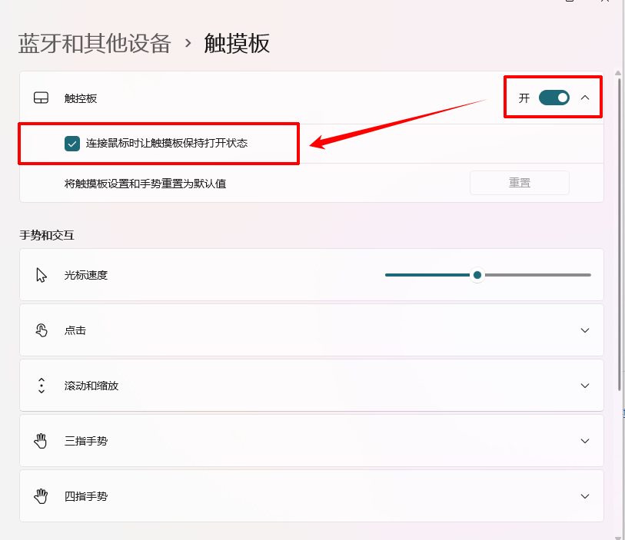This screenshot has width=625, height=540.
Task: Click the cursor speed pointer icon
Action: point(42,275)
